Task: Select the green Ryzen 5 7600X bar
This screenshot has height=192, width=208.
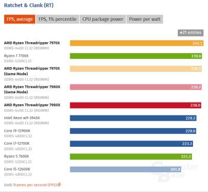Action: (131, 157)
